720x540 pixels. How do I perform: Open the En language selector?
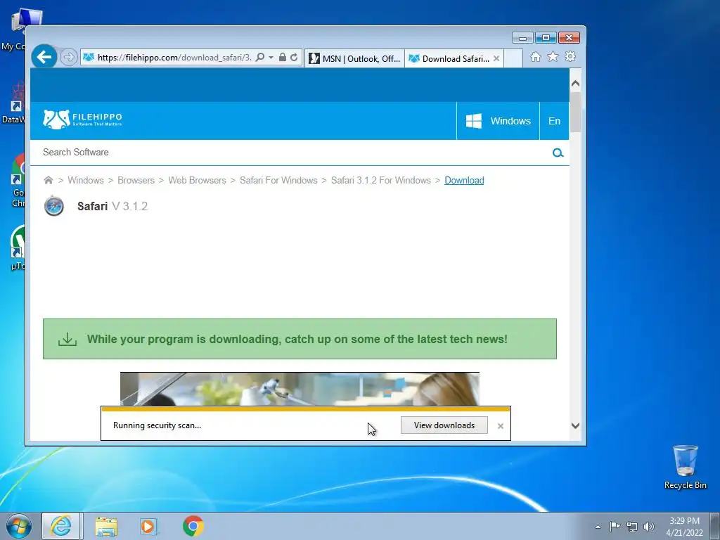click(554, 121)
